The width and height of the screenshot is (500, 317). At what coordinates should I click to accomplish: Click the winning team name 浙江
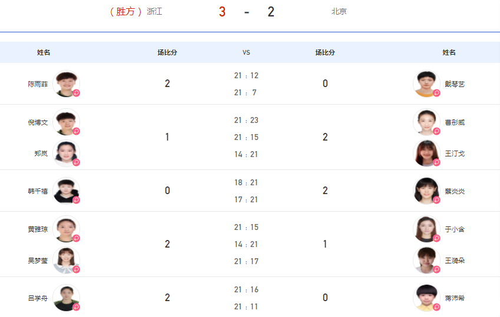(154, 12)
